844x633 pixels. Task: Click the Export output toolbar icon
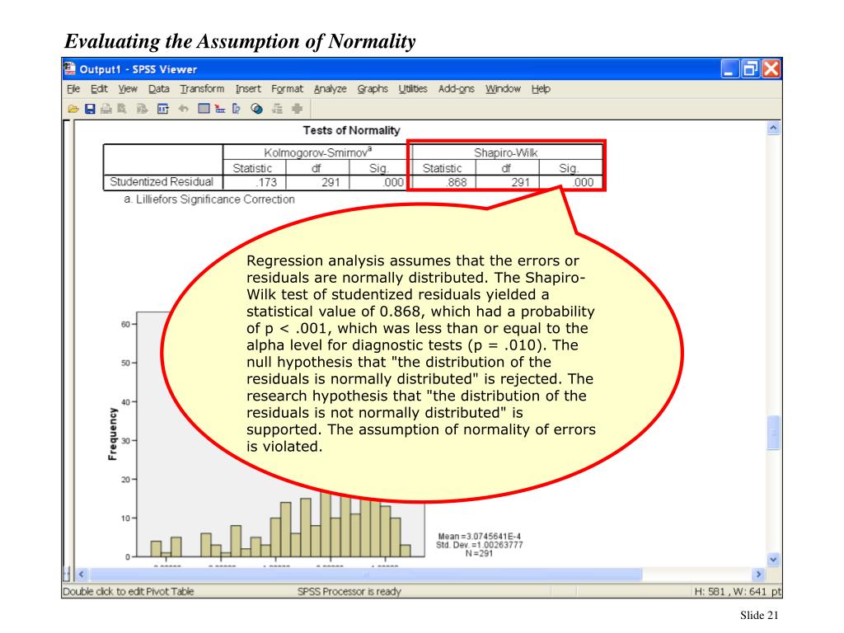[x=142, y=110]
